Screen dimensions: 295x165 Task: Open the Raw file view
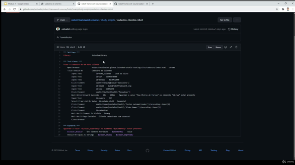tap(210, 47)
